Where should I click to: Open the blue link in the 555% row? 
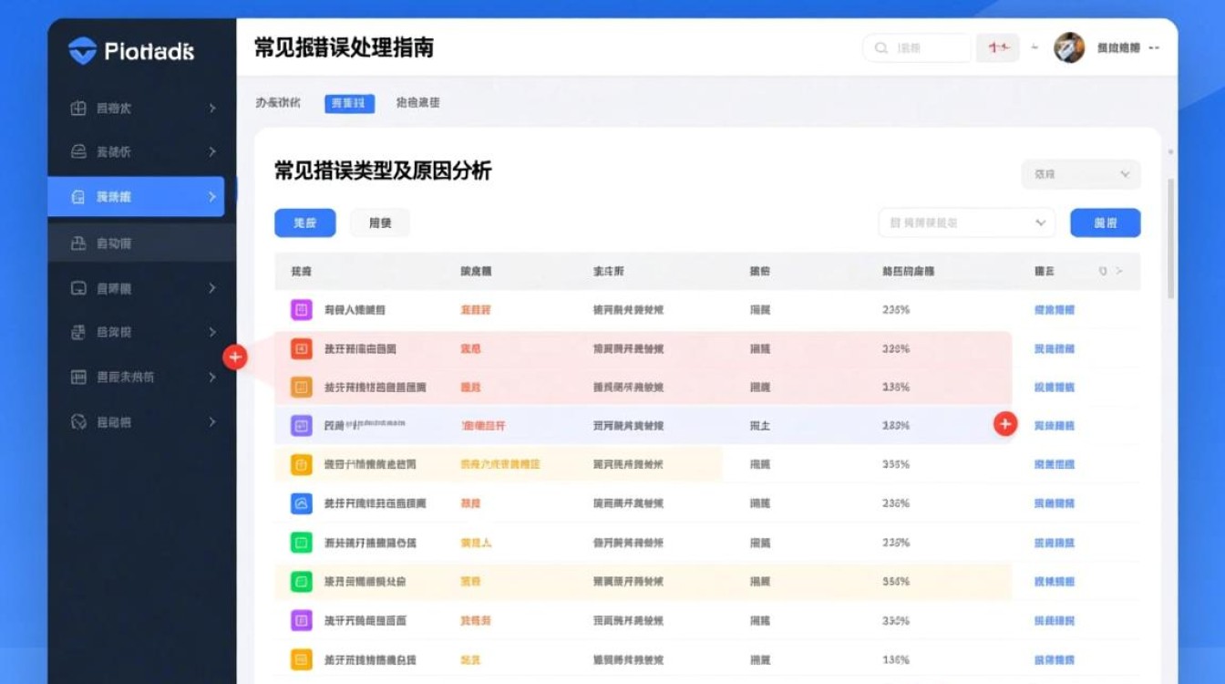[x=1055, y=582]
